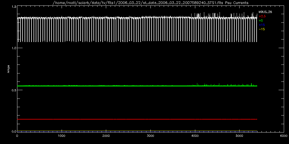The width and height of the screenshot is (289, 144).
Task: Click the 5000 x-axis tick label
Action: tap(239, 136)
